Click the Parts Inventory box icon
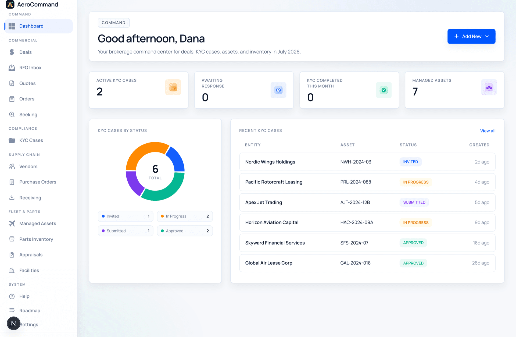 12,239
